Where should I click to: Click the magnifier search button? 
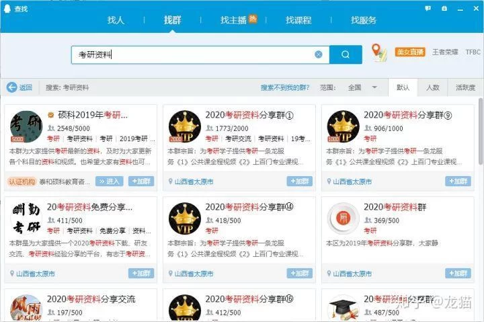tap(346, 54)
